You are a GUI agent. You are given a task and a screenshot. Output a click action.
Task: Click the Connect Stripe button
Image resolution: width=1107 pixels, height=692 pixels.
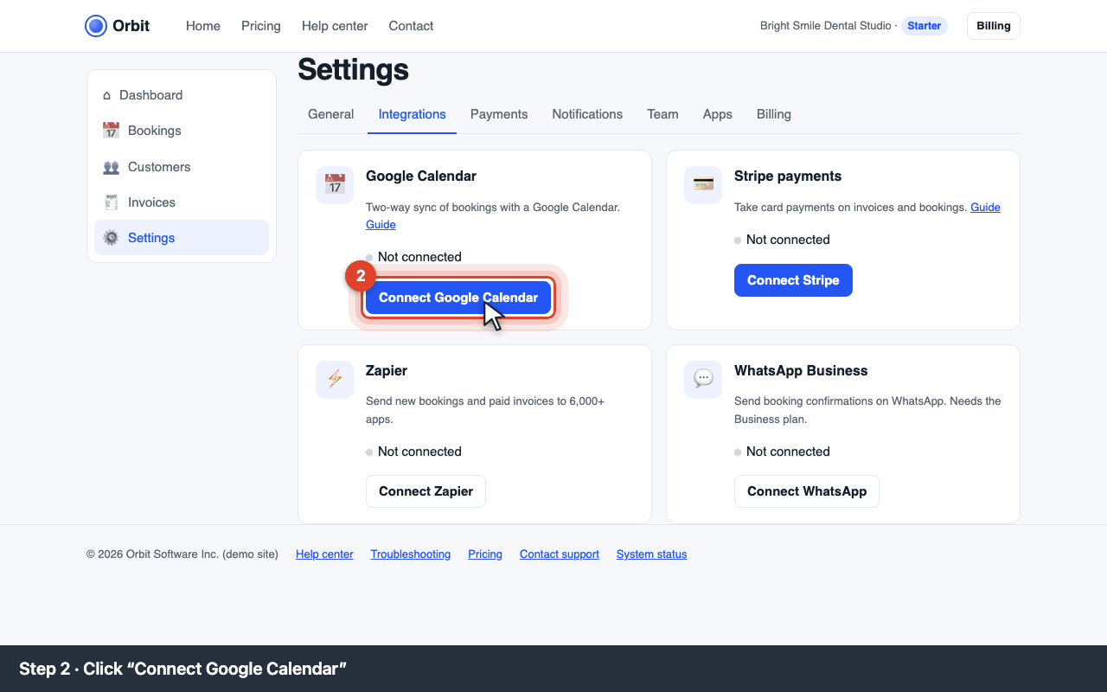pyautogui.click(x=793, y=280)
